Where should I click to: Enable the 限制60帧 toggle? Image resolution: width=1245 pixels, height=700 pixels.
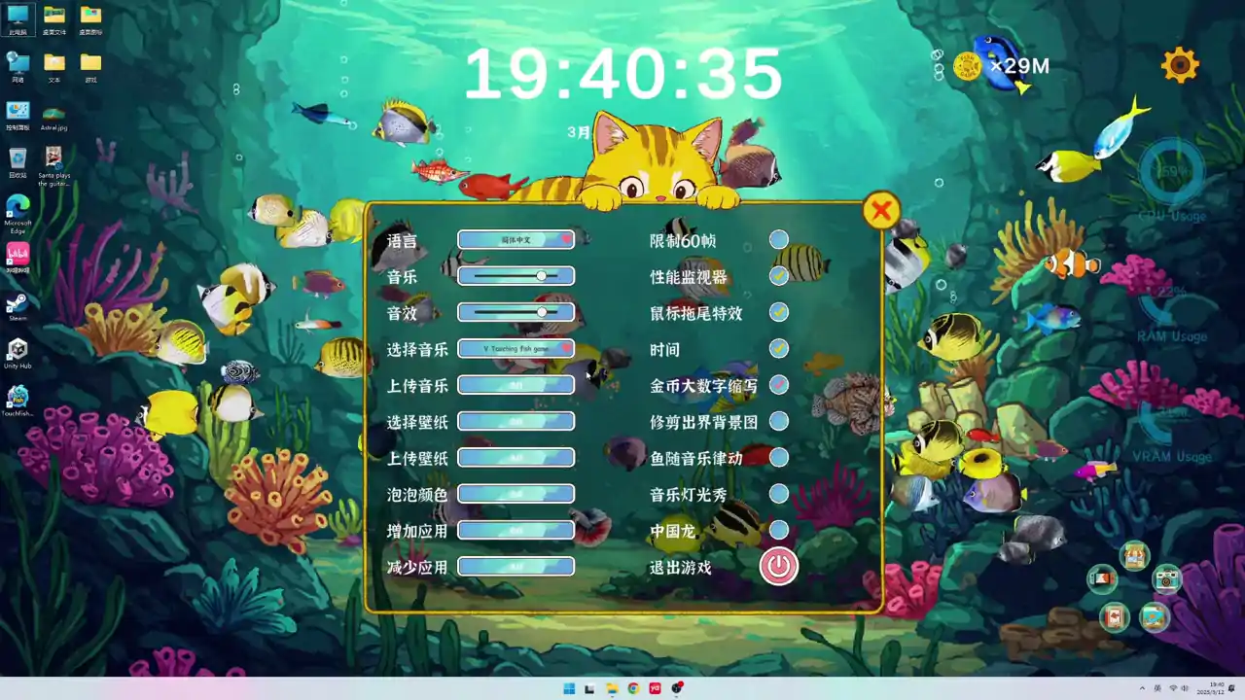point(778,239)
